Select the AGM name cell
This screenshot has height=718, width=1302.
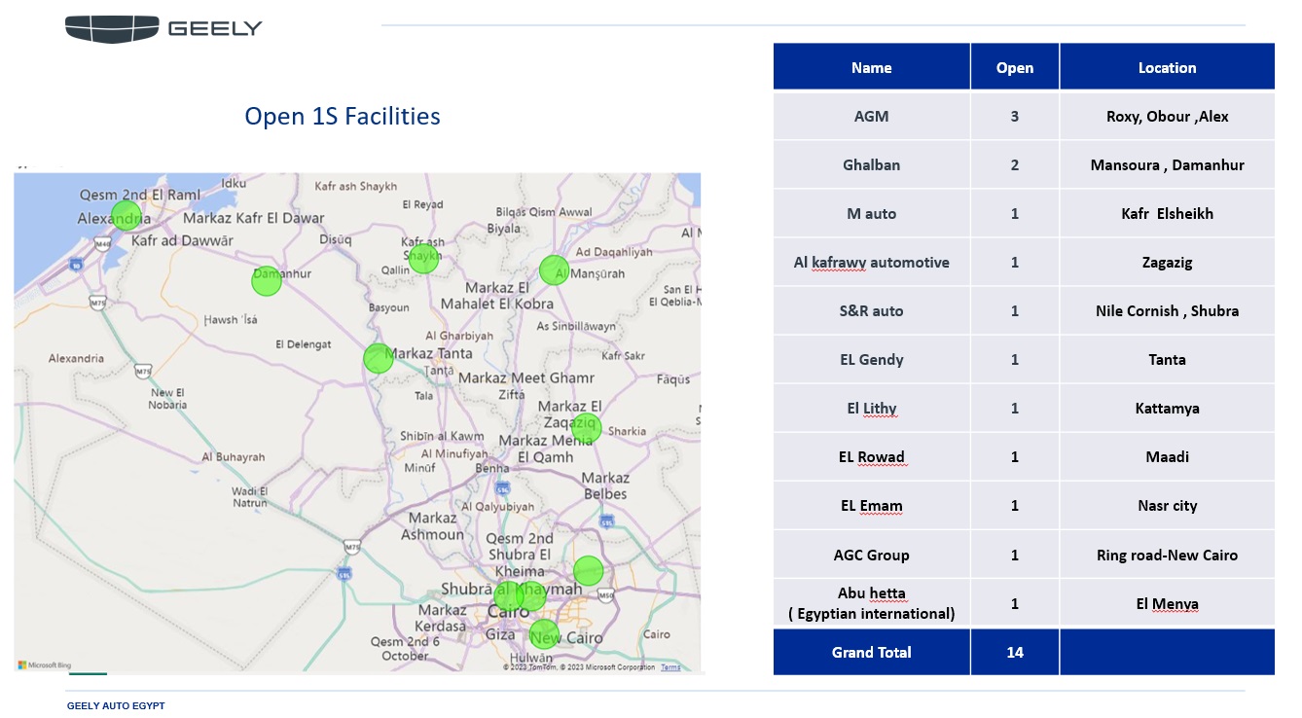coord(872,116)
